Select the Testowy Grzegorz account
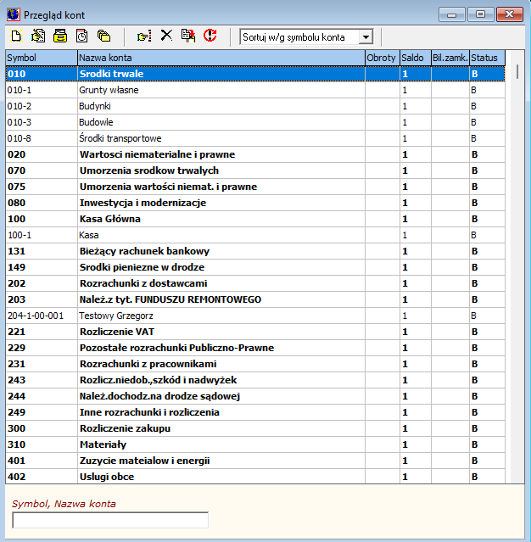531x542 pixels. coord(255,316)
